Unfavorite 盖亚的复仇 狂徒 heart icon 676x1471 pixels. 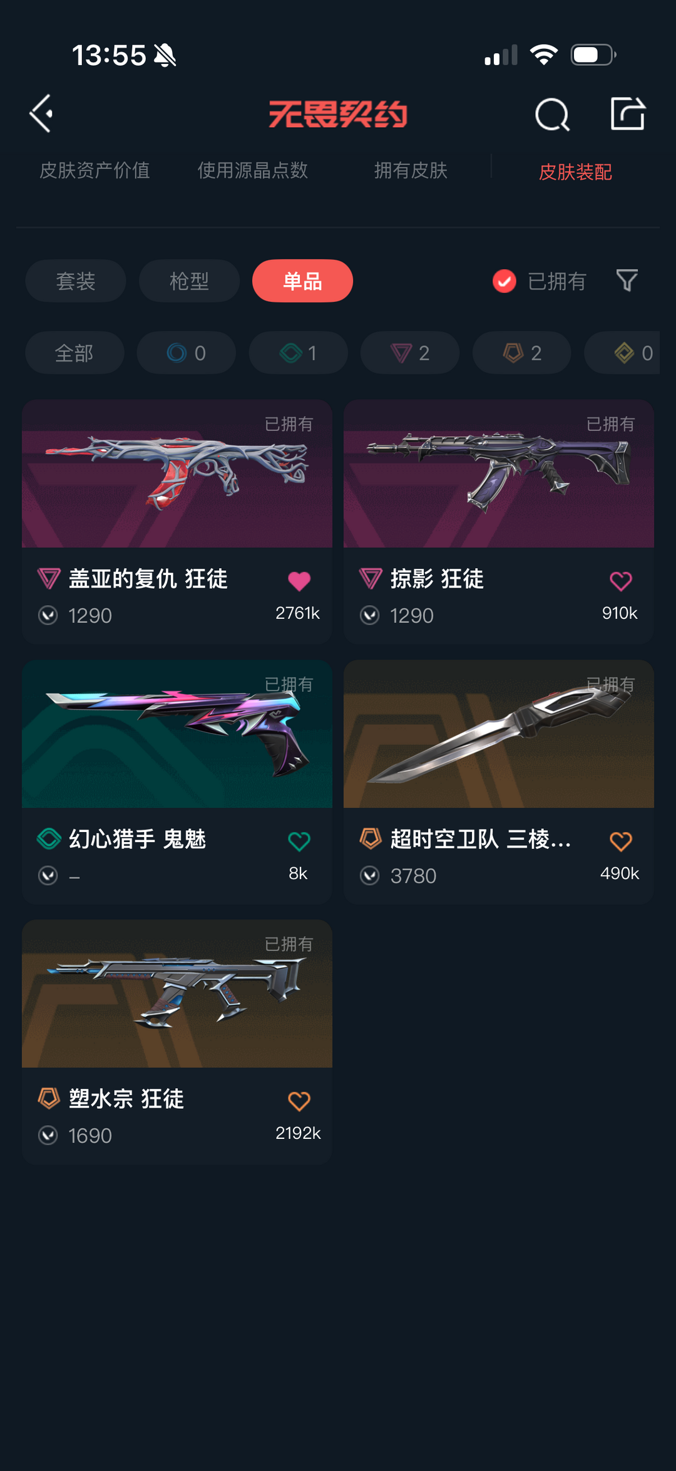(x=299, y=581)
